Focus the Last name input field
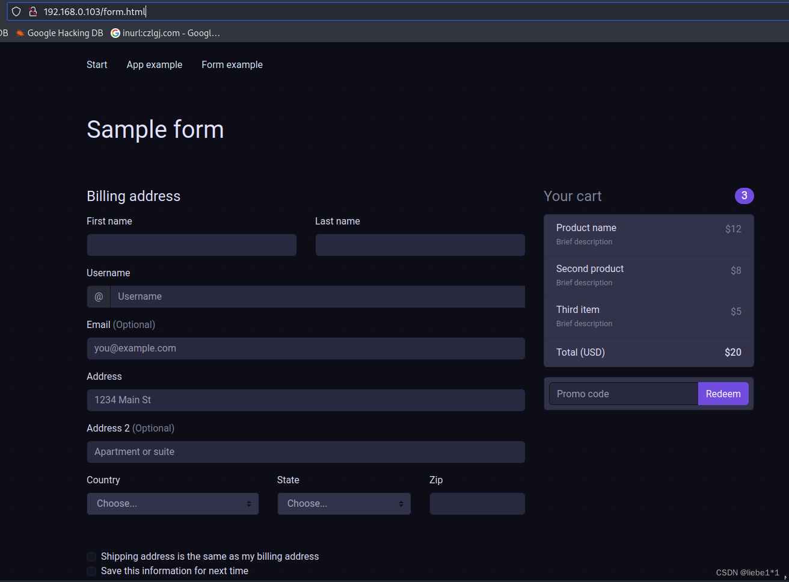The height and width of the screenshot is (582, 789). pos(420,245)
